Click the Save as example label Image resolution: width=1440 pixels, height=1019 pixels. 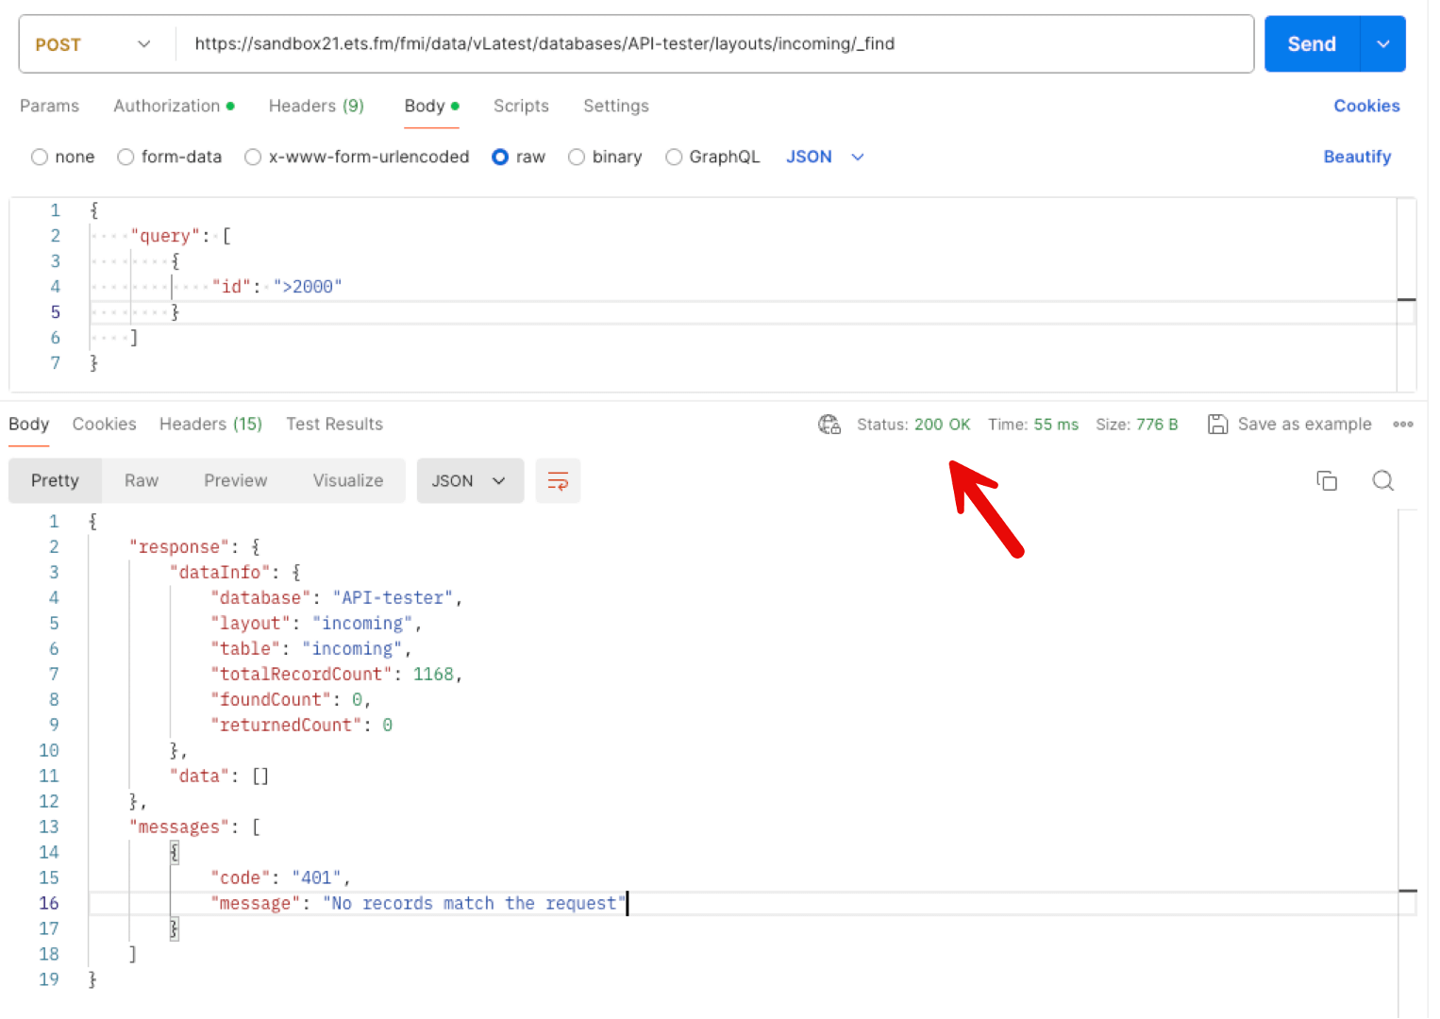click(x=1304, y=425)
